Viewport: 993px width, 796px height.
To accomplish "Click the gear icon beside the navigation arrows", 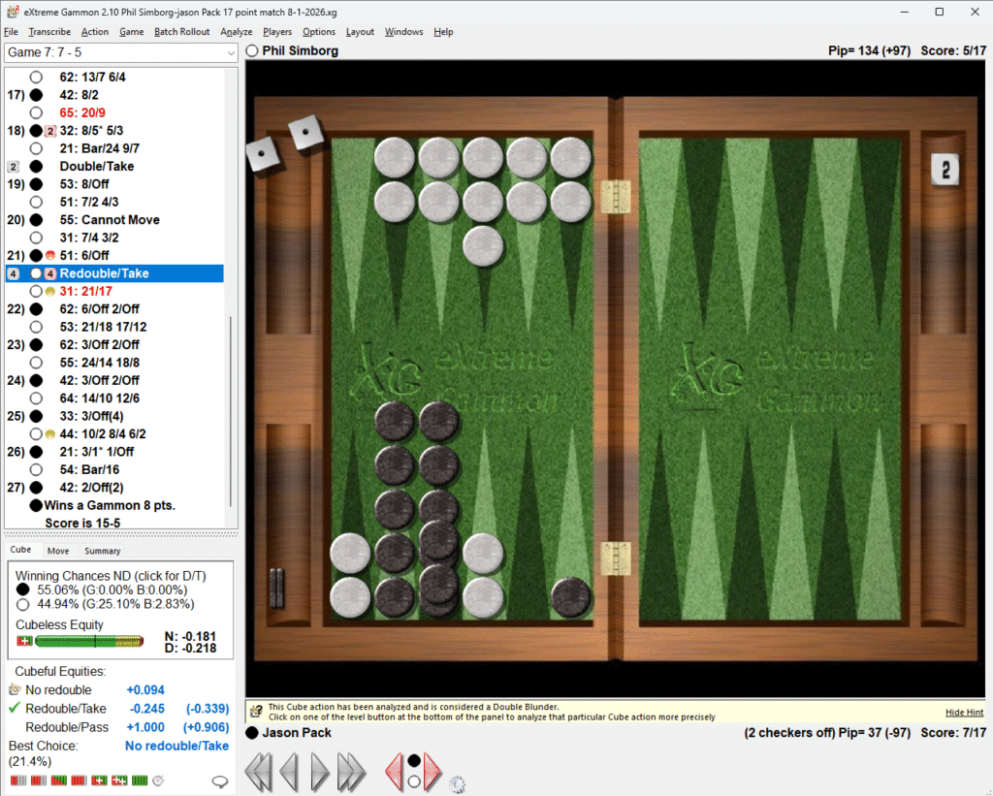I will pyautogui.click(x=458, y=784).
